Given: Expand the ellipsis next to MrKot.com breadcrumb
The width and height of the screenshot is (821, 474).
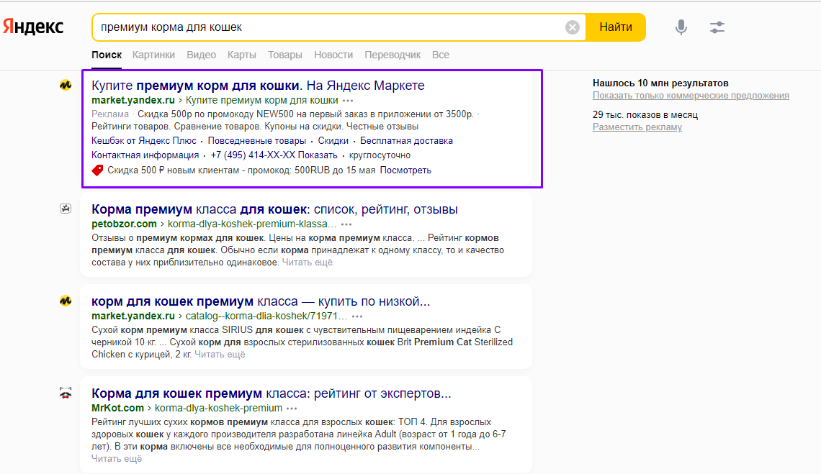Looking at the screenshot, I should tap(292, 408).
